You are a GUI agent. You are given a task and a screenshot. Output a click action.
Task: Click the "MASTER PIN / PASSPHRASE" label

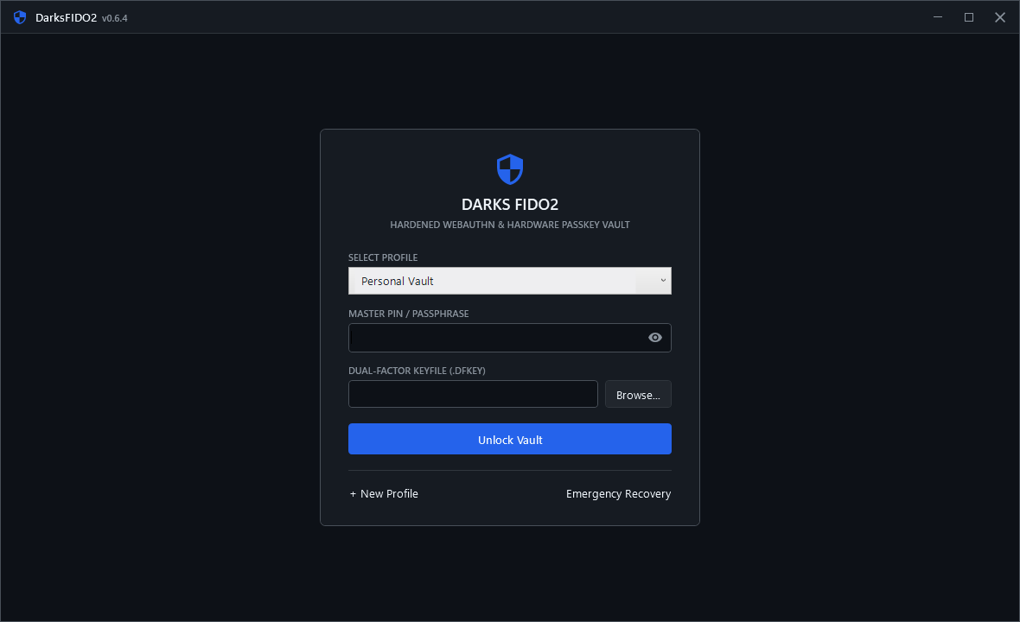click(x=409, y=314)
